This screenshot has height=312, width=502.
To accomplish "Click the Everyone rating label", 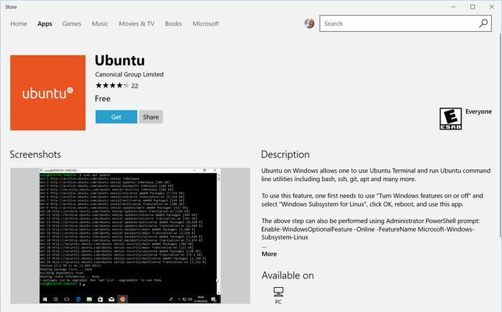I will pos(479,112).
